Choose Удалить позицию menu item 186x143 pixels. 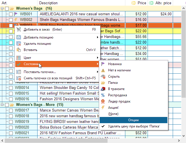57,44
